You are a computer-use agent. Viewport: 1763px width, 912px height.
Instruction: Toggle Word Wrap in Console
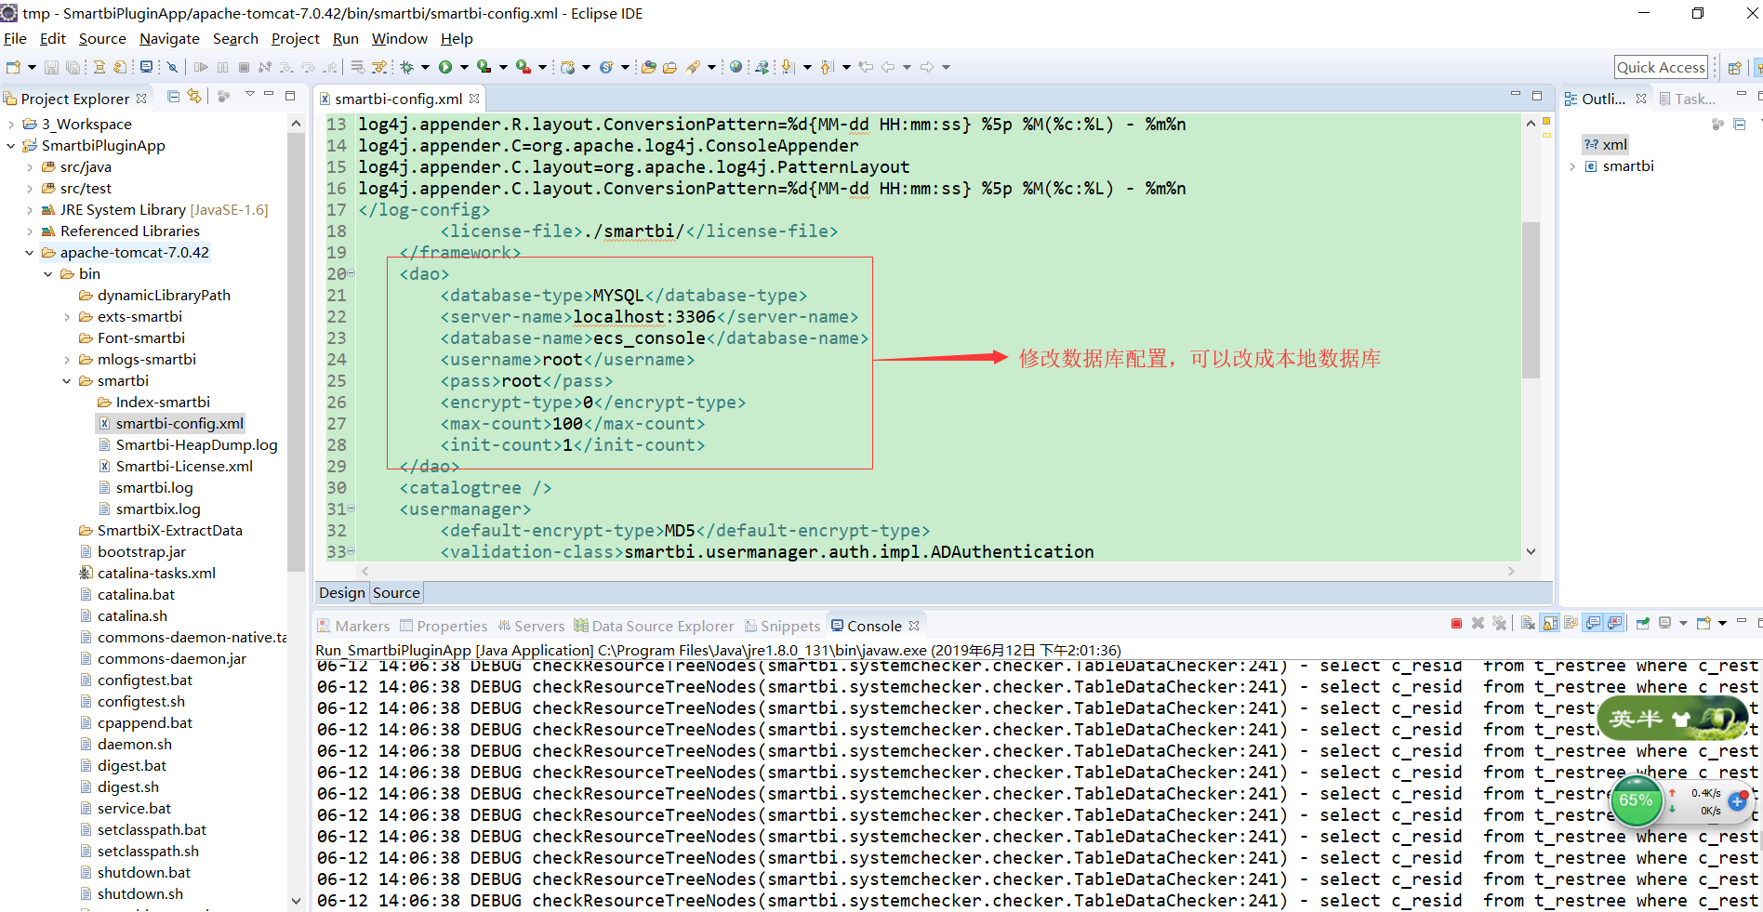pyautogui.click(x=1571, y=624)
